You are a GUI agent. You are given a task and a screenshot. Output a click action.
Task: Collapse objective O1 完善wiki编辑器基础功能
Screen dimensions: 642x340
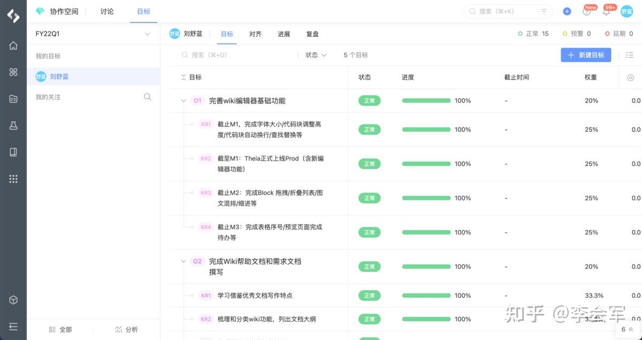pyautogui.click(x=184, y=100)
